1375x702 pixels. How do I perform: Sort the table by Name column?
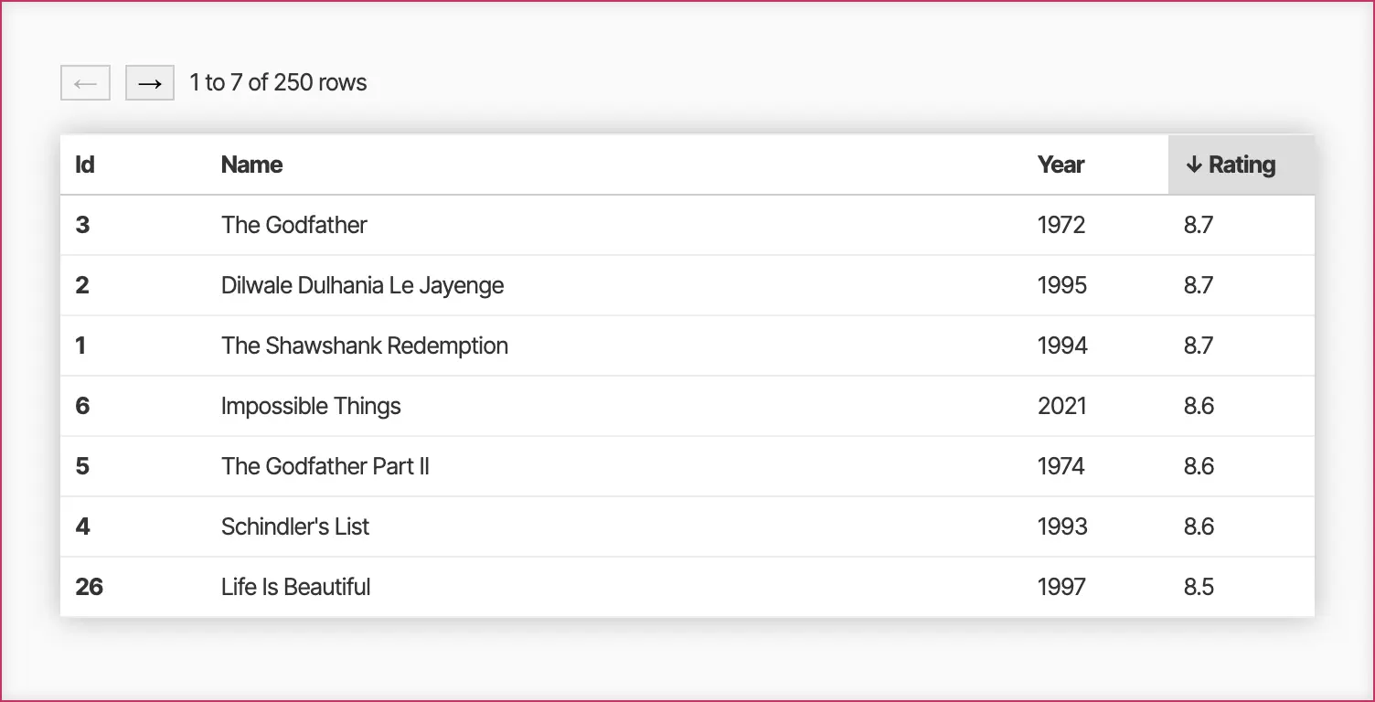251,165
